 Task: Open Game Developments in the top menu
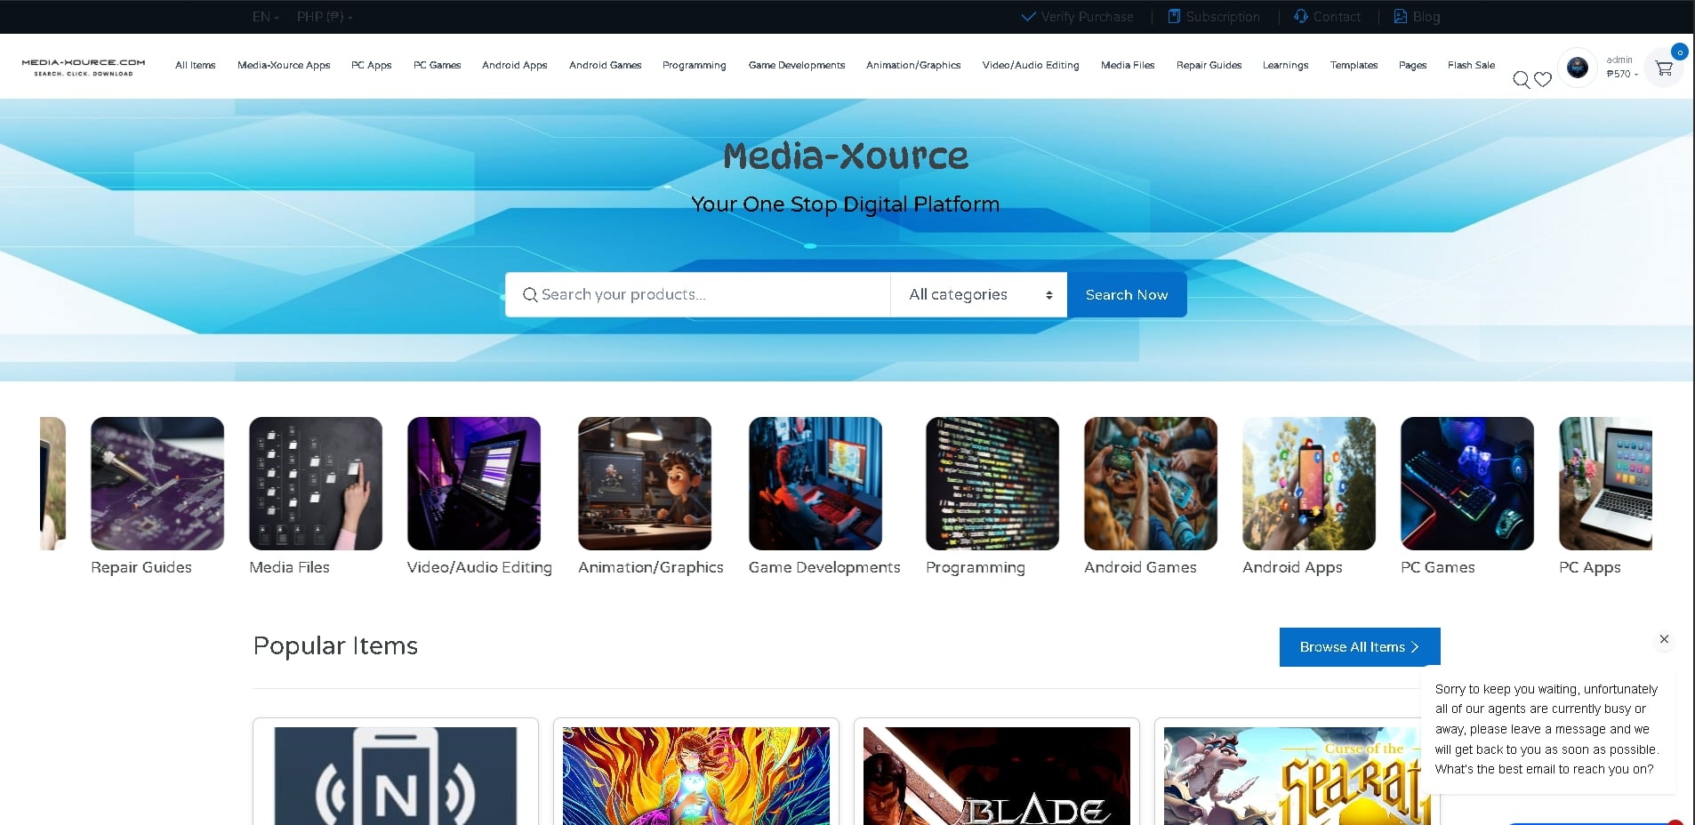[x=796, y=65]
